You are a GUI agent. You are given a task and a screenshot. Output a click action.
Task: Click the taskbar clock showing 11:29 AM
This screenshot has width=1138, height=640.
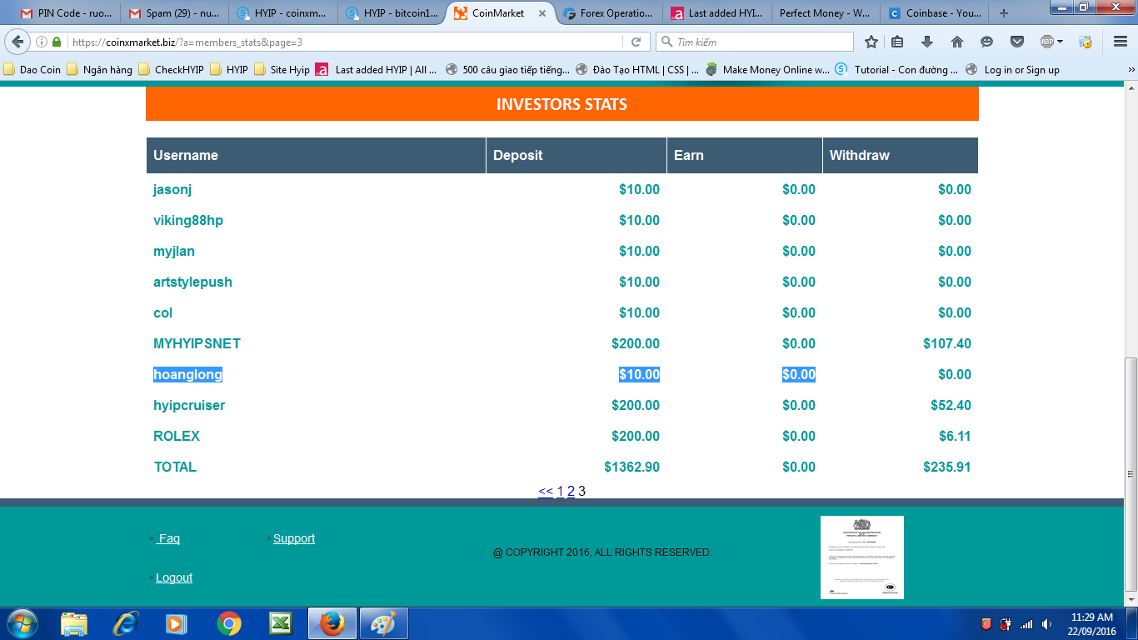pyautogui.click(x=1092, y=623)
